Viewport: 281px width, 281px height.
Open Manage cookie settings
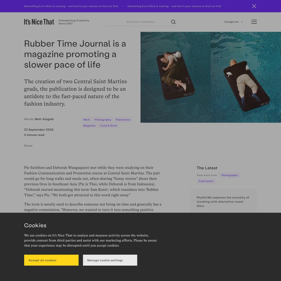110,260
